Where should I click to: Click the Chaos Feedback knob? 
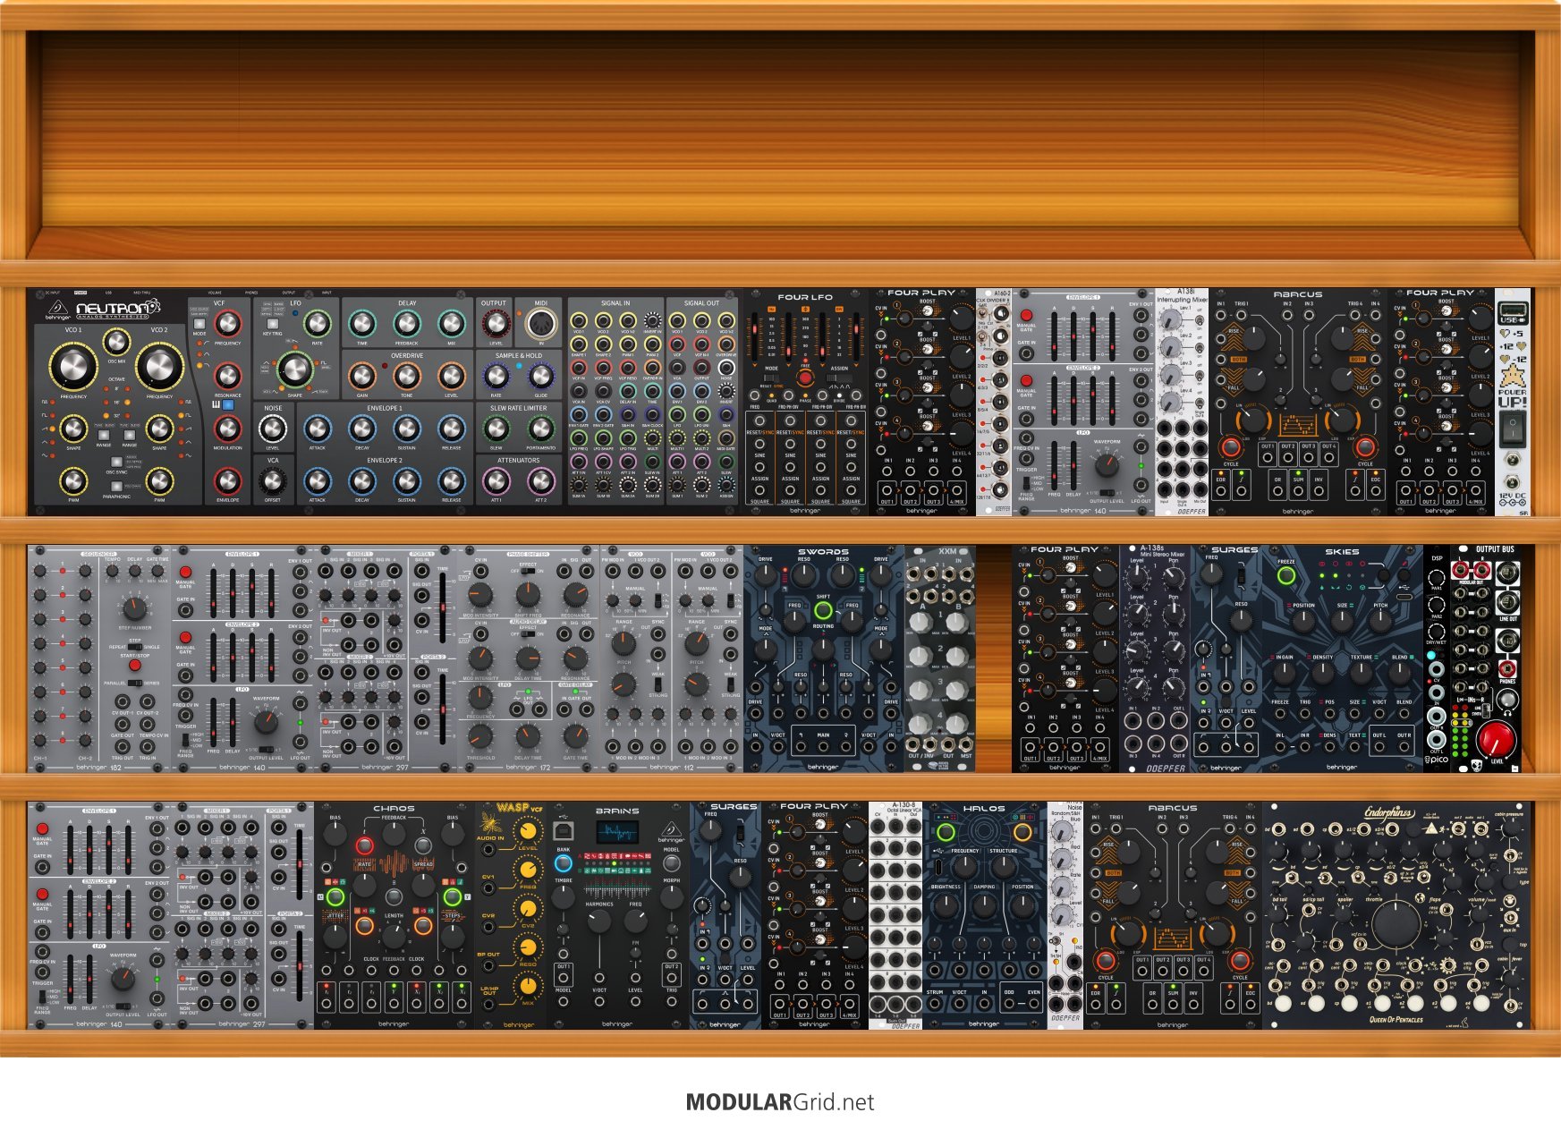click(394, 835)
